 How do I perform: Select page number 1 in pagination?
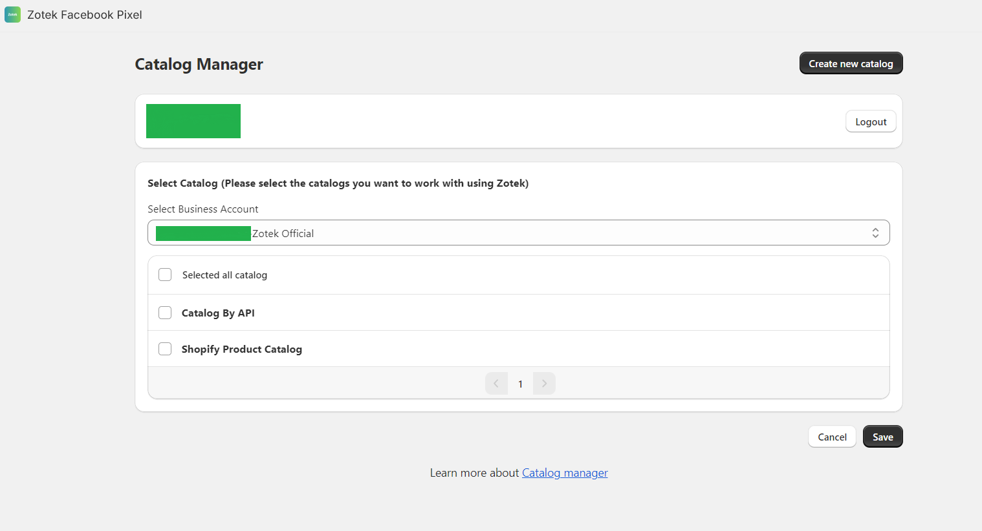[520, 384]
